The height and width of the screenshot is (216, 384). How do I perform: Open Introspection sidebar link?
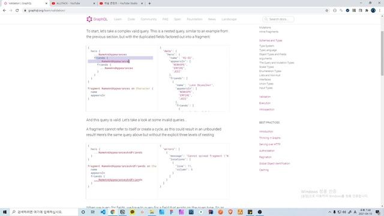tap(266, 109)
